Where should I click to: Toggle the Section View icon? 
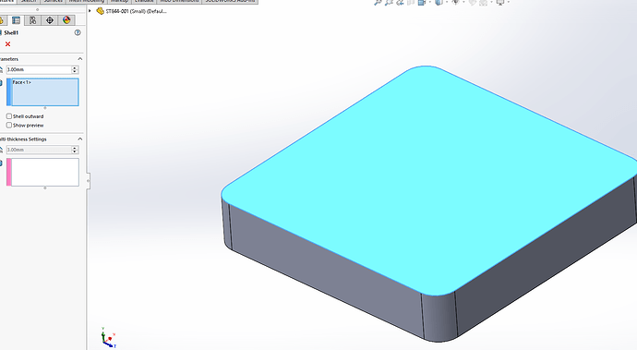[411, 2]
